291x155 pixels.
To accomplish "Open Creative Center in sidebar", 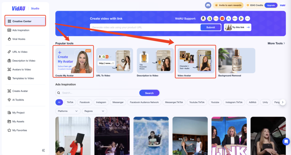I will pos(25,21).
